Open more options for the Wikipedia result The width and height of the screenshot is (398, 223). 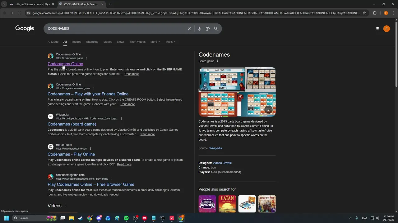coord(121,119)
